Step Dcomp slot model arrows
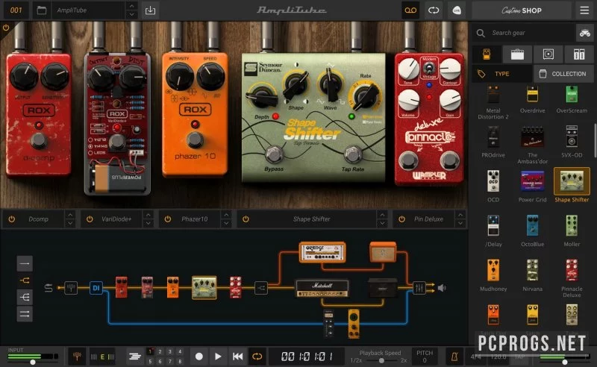 [x=69, y=219]
